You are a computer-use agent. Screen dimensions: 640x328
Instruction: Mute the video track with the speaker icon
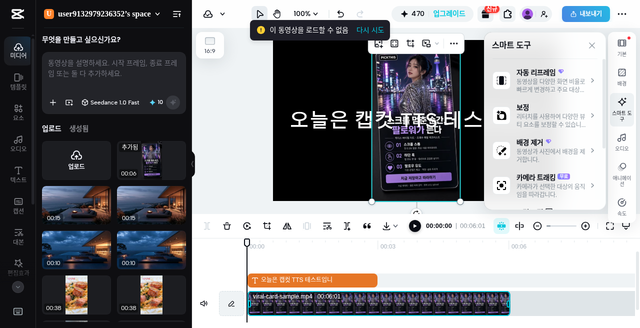click(x=204, y=303)
